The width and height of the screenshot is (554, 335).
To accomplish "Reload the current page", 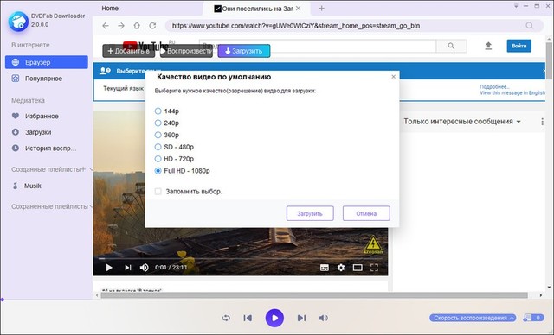I will click(x=152, y=26).
